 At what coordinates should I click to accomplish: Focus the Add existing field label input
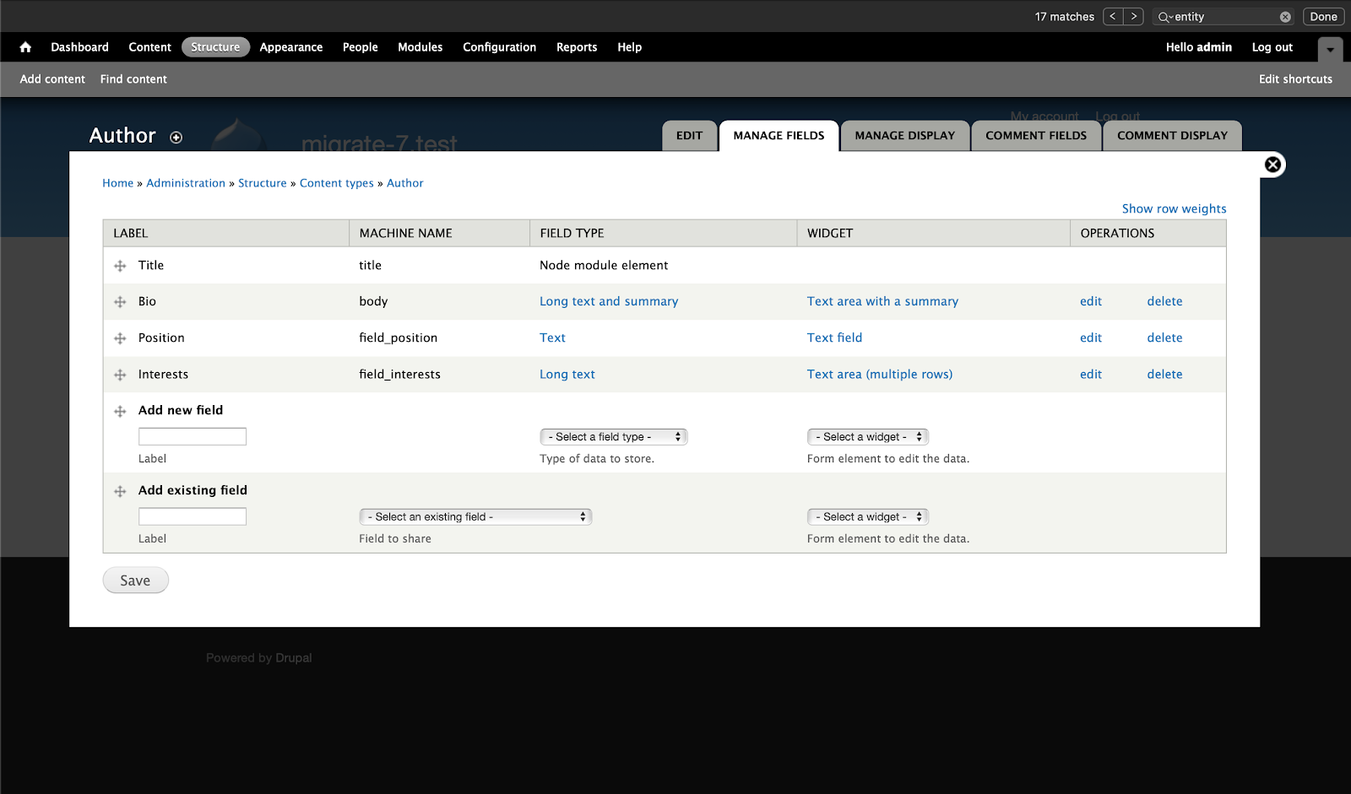coord(193,516)
